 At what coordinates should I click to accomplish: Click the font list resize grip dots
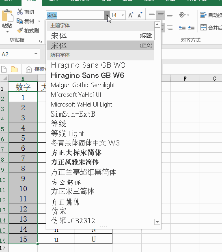pyautogui.click(x=103, y=227)
